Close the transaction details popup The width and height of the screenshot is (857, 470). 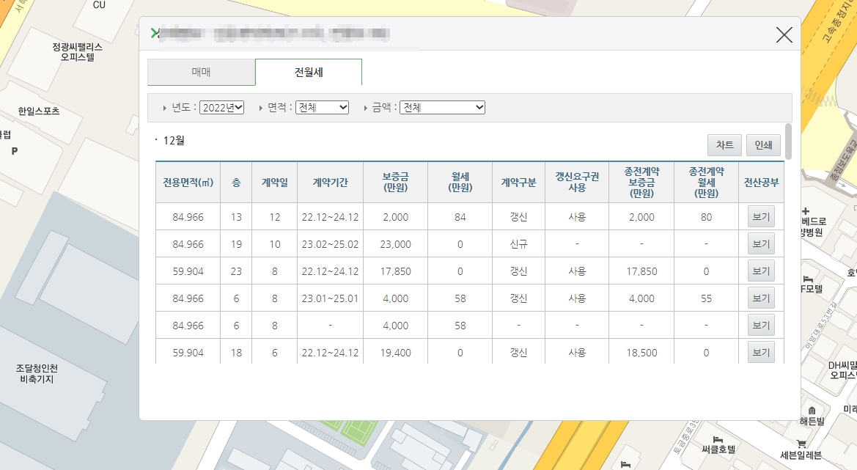[784, 34]
